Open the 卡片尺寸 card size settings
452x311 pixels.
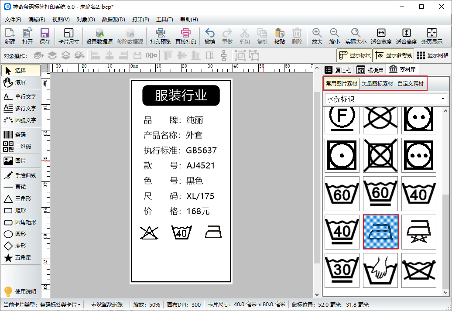tap(68, 36)
